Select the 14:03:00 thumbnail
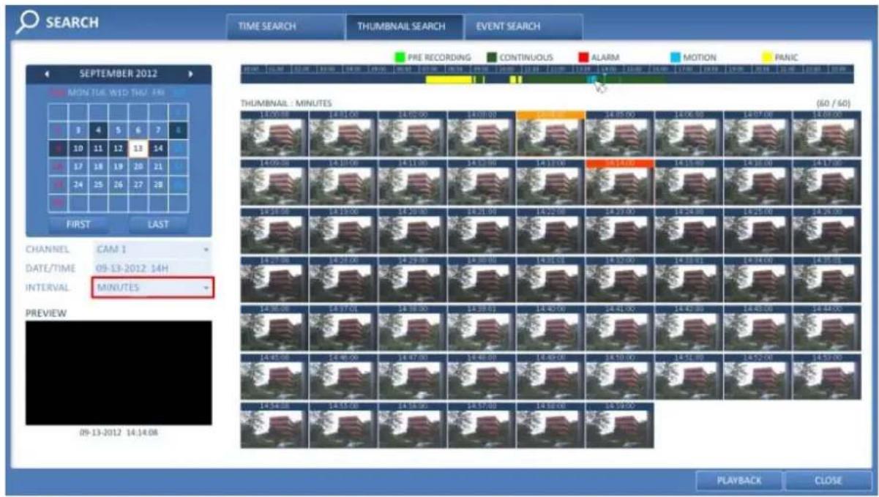 click(x=481, y=133)
